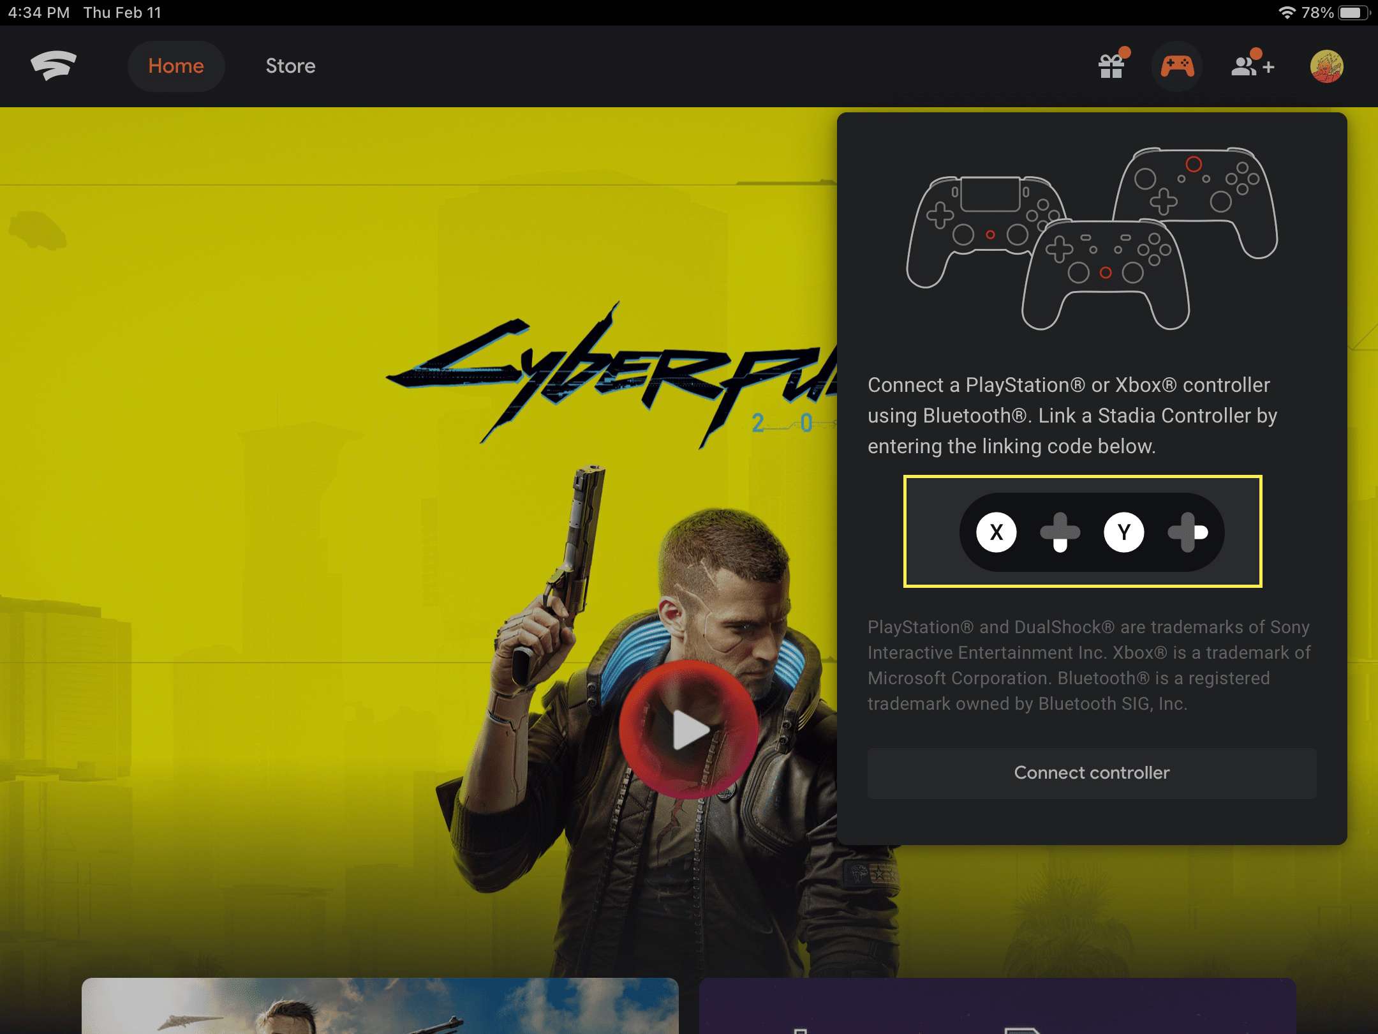The image size is (1378, 1034).
Task: Open the add friends icon
Action: (1252, 64)
